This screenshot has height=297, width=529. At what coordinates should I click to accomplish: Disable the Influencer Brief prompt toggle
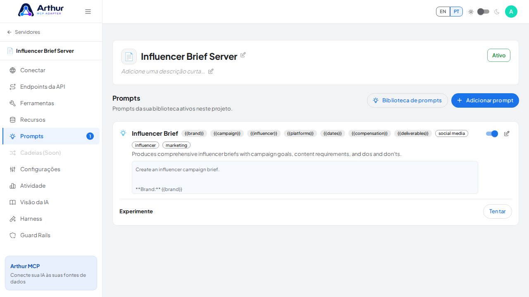(492, 134)
